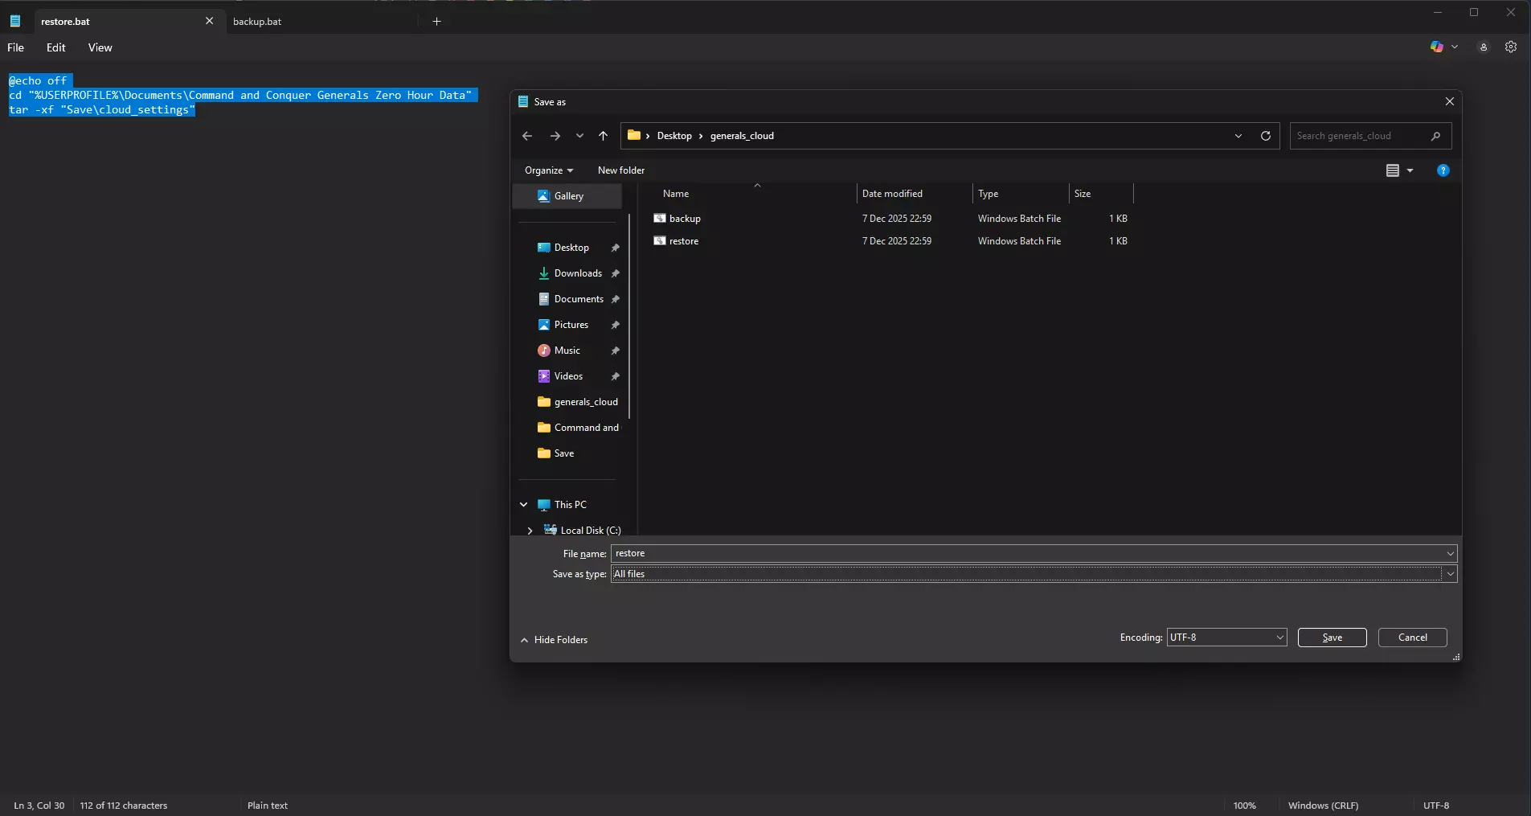Open the Notepad settings gear
The width and height of the screenshot is (1531, 816).
pyautogui.click(x=1510, y=47)
